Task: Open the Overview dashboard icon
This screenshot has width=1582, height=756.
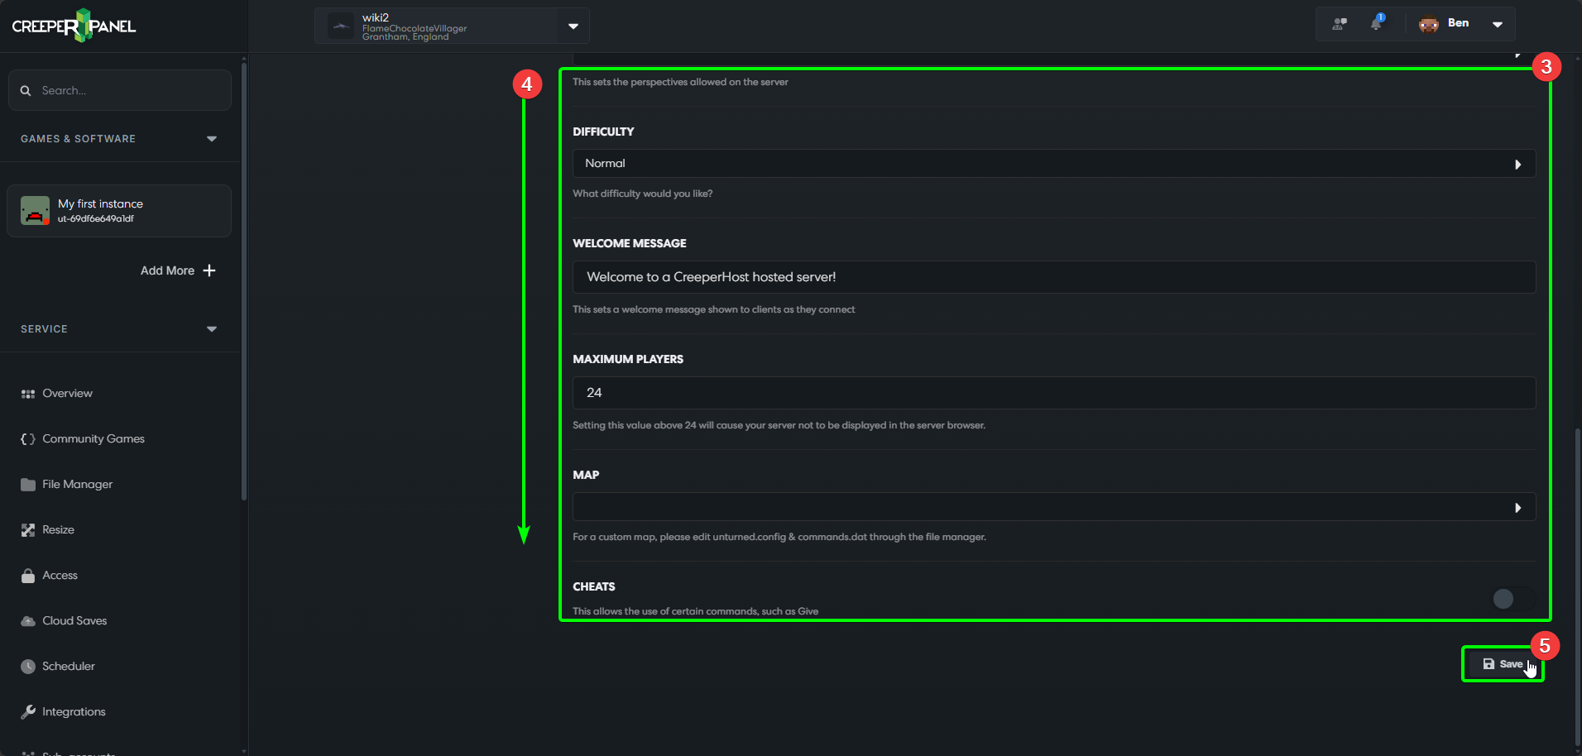Action: coord(29,393)
